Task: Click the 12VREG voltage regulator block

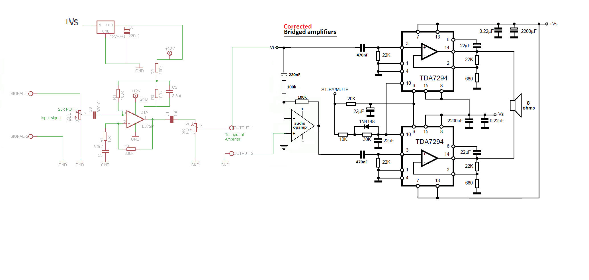Action: (x=105, y=27)
